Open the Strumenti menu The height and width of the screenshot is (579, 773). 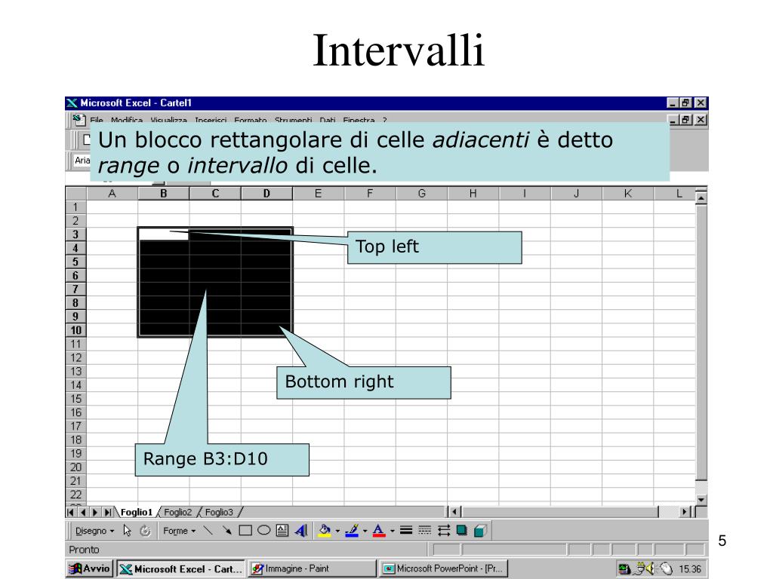(x=294, y=120)
